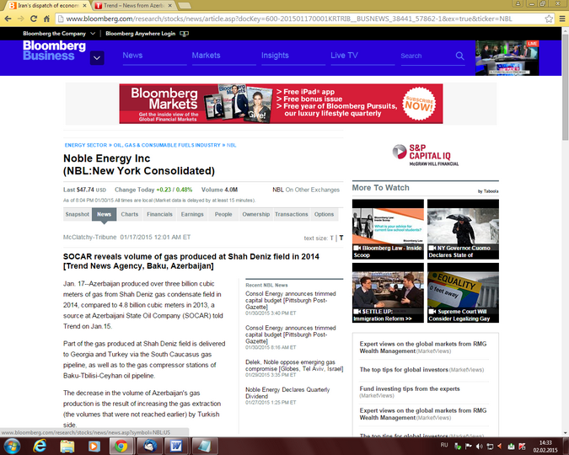569x455 pixels.
Task: Click into the Bloomberg Search field
Action: [427, 56]
